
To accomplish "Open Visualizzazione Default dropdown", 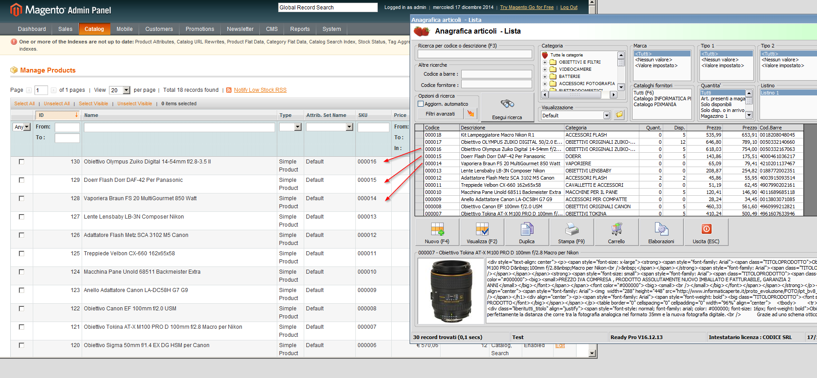I will 607,116.
